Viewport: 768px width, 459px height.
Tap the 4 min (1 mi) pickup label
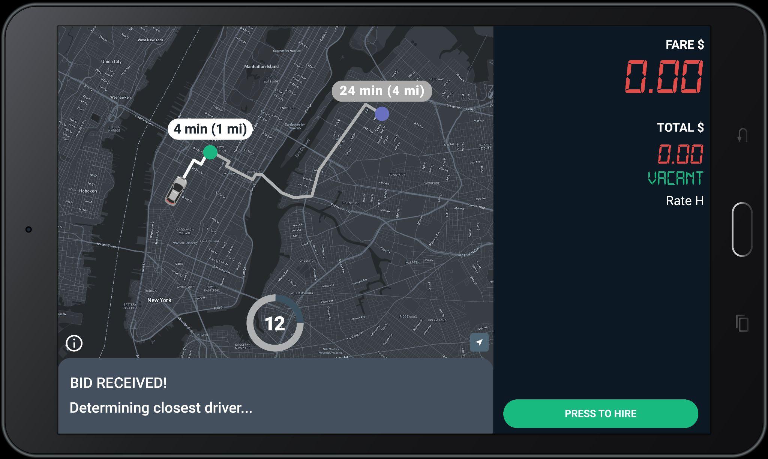(210, 129)
